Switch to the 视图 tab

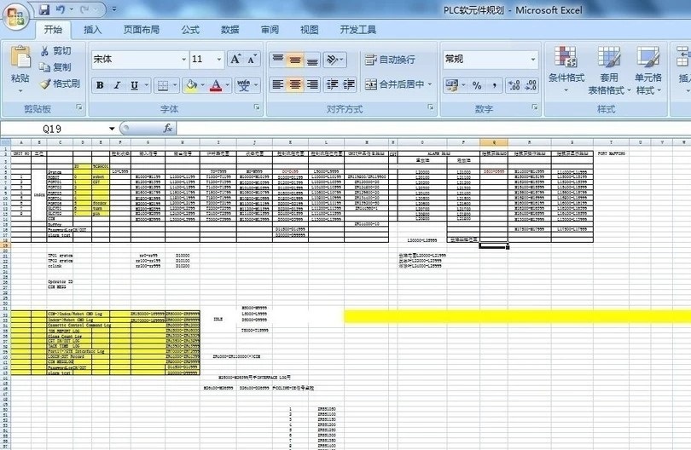310,30
